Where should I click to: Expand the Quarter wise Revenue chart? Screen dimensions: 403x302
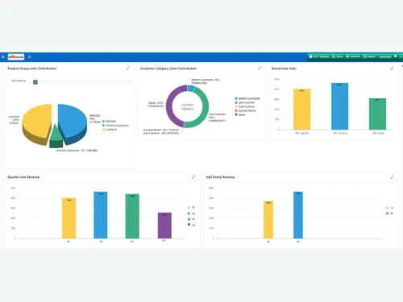coord(193,177)
